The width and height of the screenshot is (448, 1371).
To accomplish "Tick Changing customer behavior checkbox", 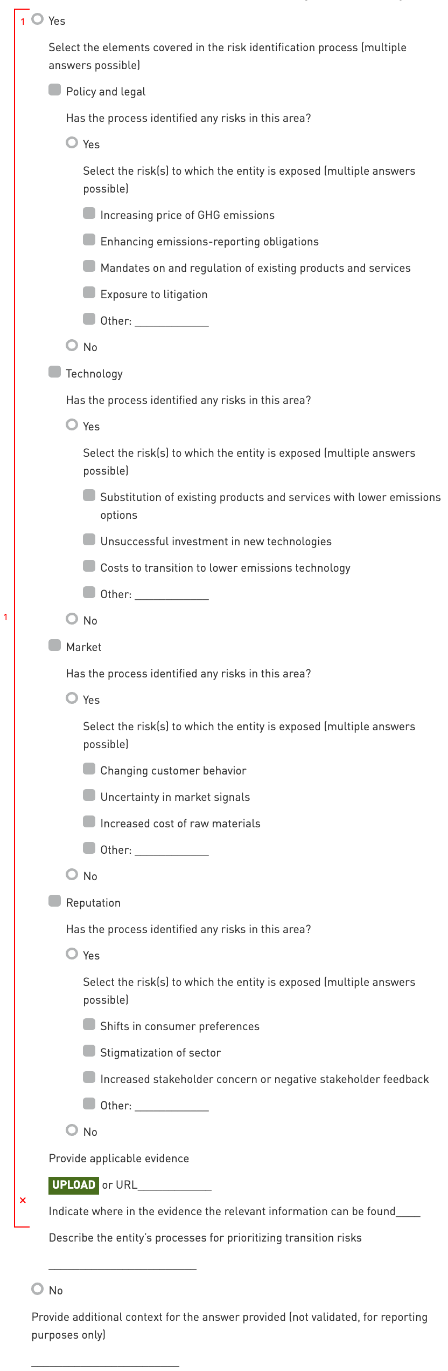I will (89, 769).
